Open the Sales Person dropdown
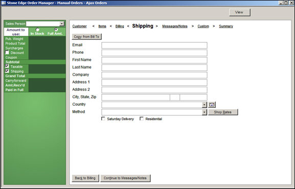Viewport: 295px width, 189px height. pyautogui.click(x=62, y=23)
